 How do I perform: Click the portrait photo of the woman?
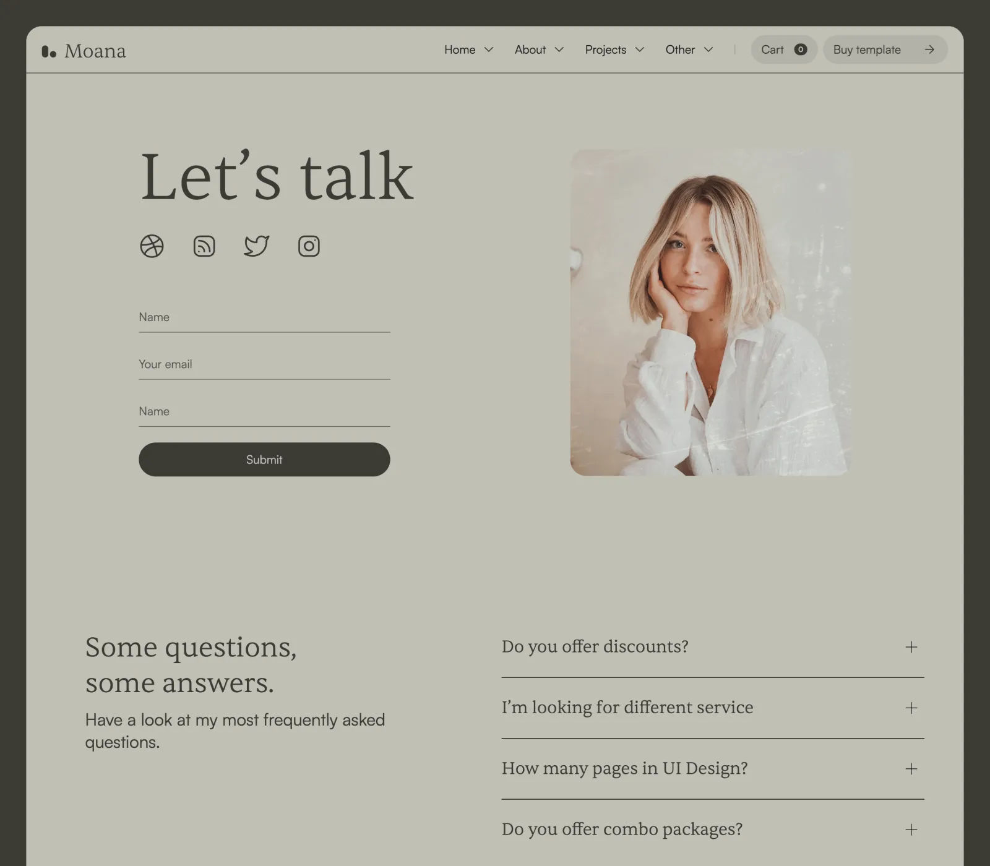(710, 312)
